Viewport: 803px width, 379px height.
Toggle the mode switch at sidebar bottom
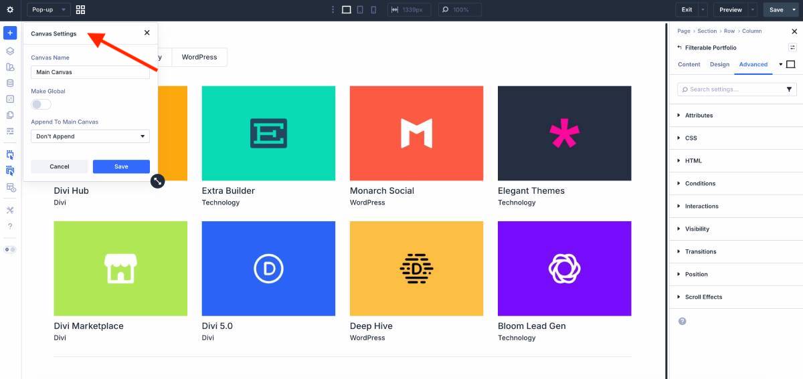click(10, 249)
